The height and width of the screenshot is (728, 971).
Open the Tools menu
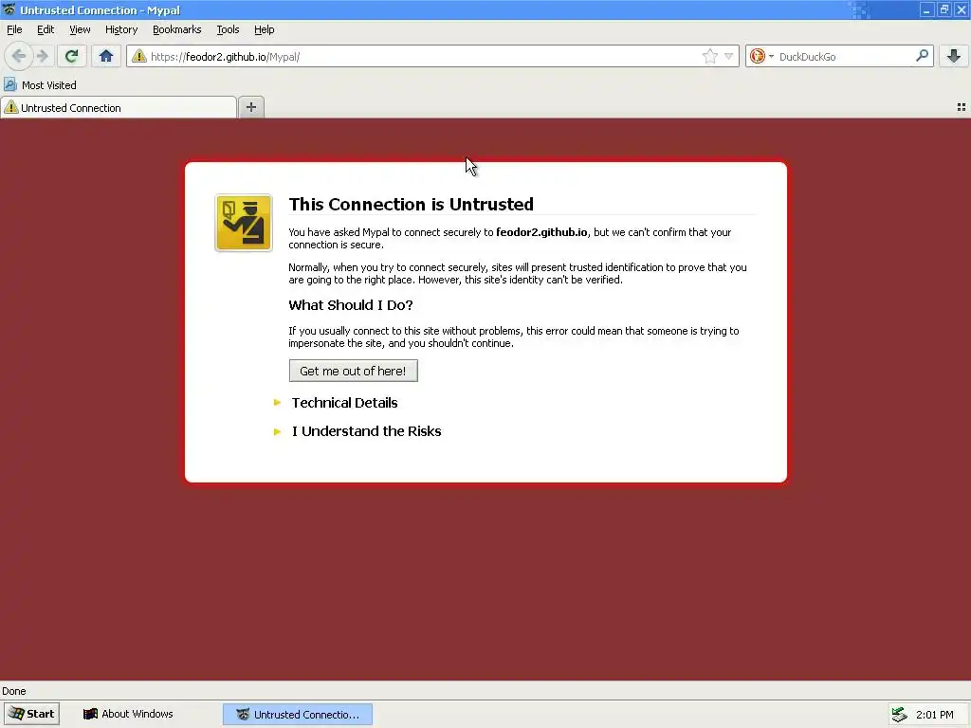[228, 29]
